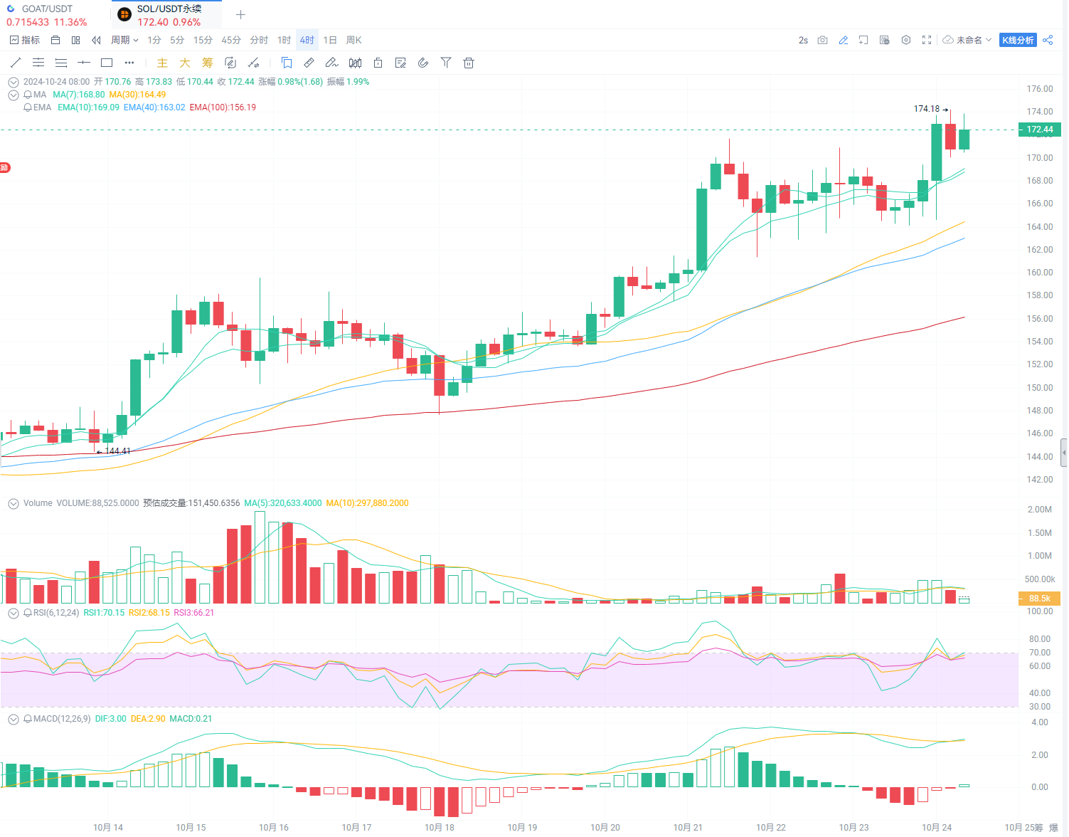The width and height of the screenshot is (1069, 837).
Task: Expand the right side panel handle
Action: (x=1064, y=453)
